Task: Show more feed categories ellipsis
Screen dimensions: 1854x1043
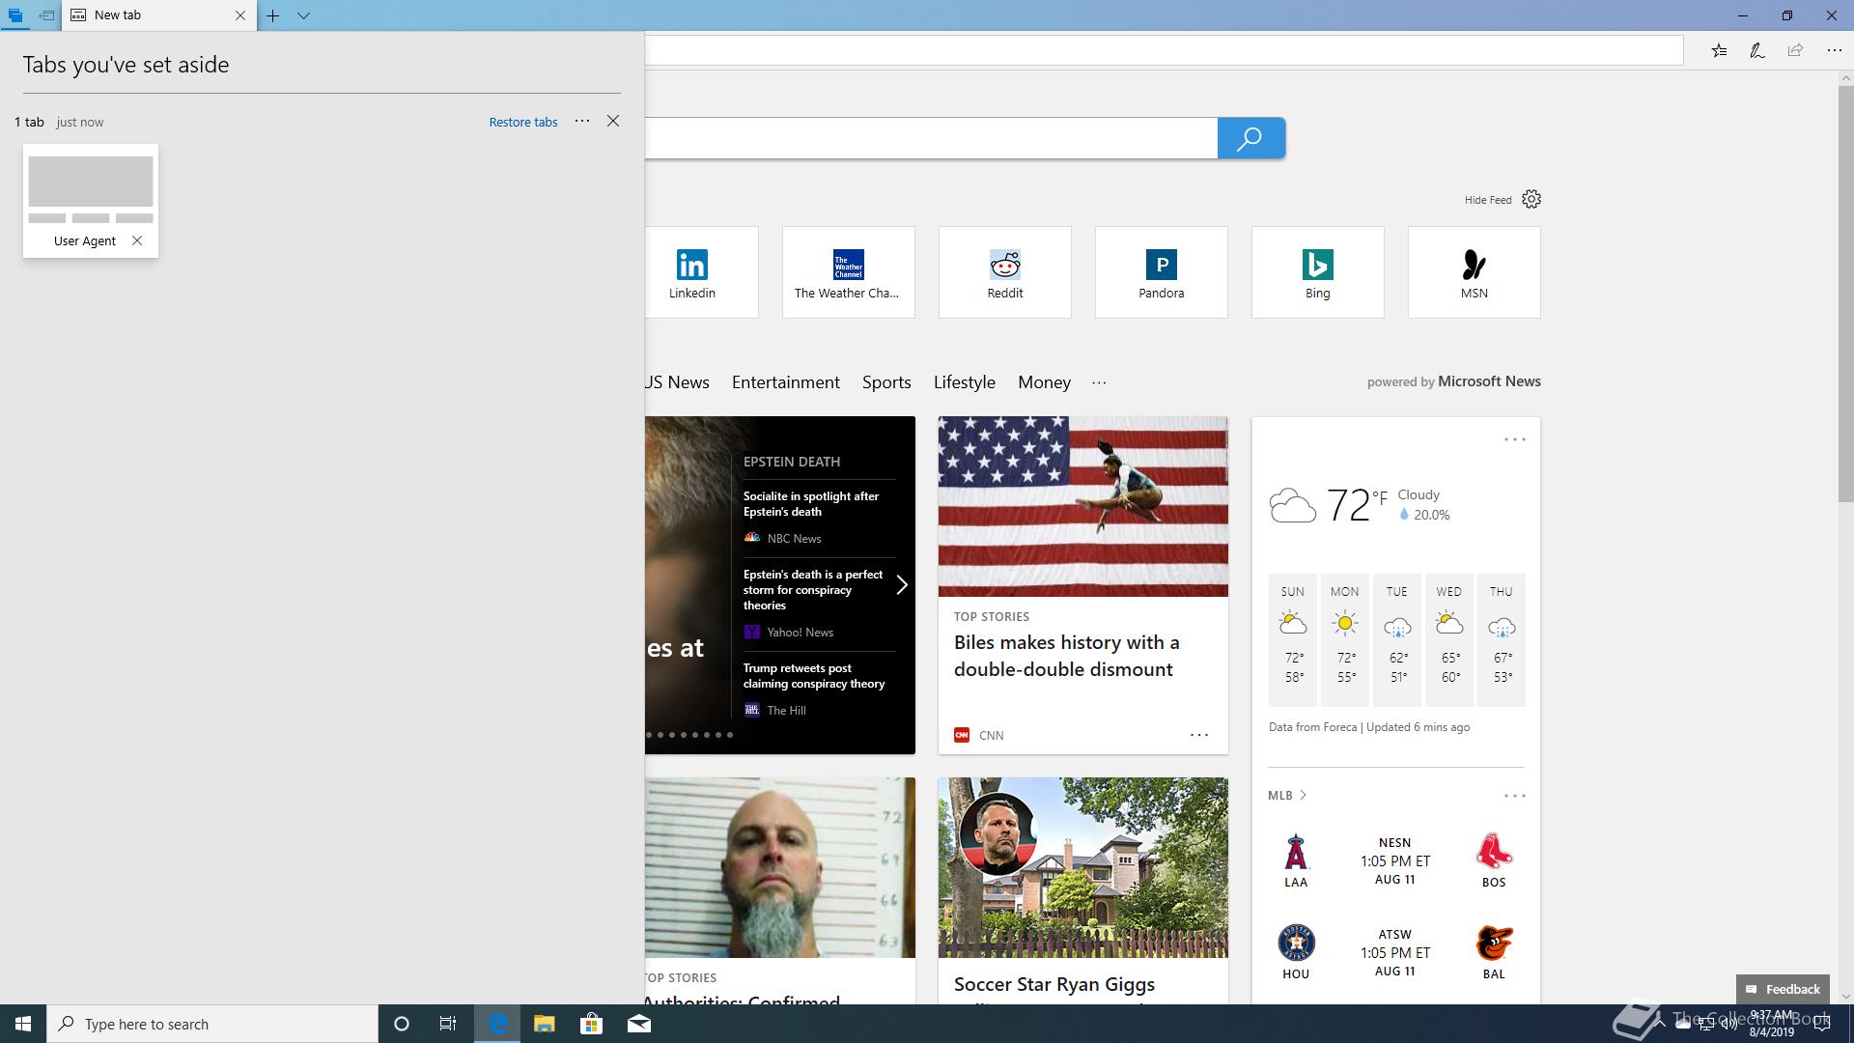Action: (x=1099, y=382)
